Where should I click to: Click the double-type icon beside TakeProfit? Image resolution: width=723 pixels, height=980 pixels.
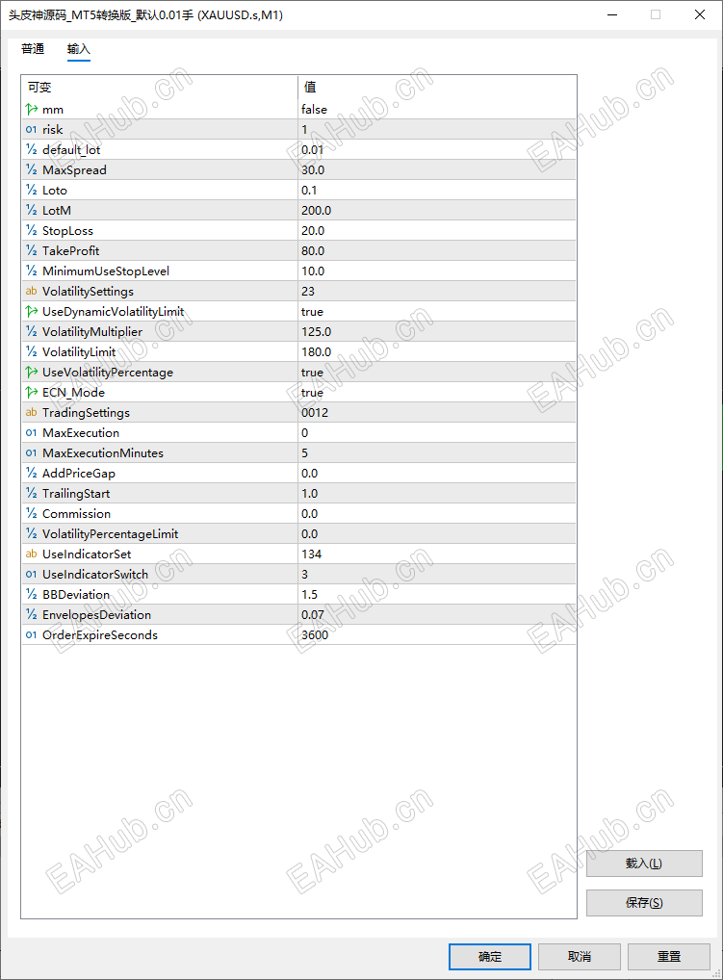(x=31, y=250)
